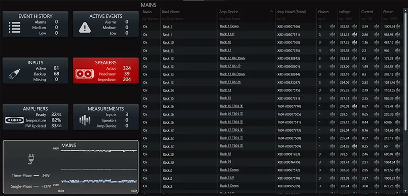Sort table by Status column header

point(147,12)
